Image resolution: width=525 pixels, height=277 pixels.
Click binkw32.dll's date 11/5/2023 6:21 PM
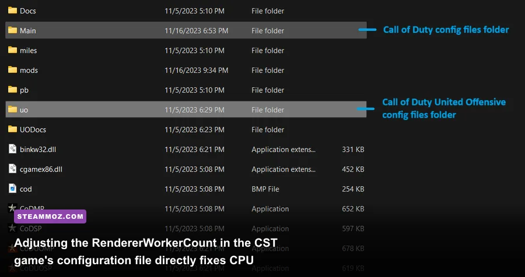(x=194, y=150)
